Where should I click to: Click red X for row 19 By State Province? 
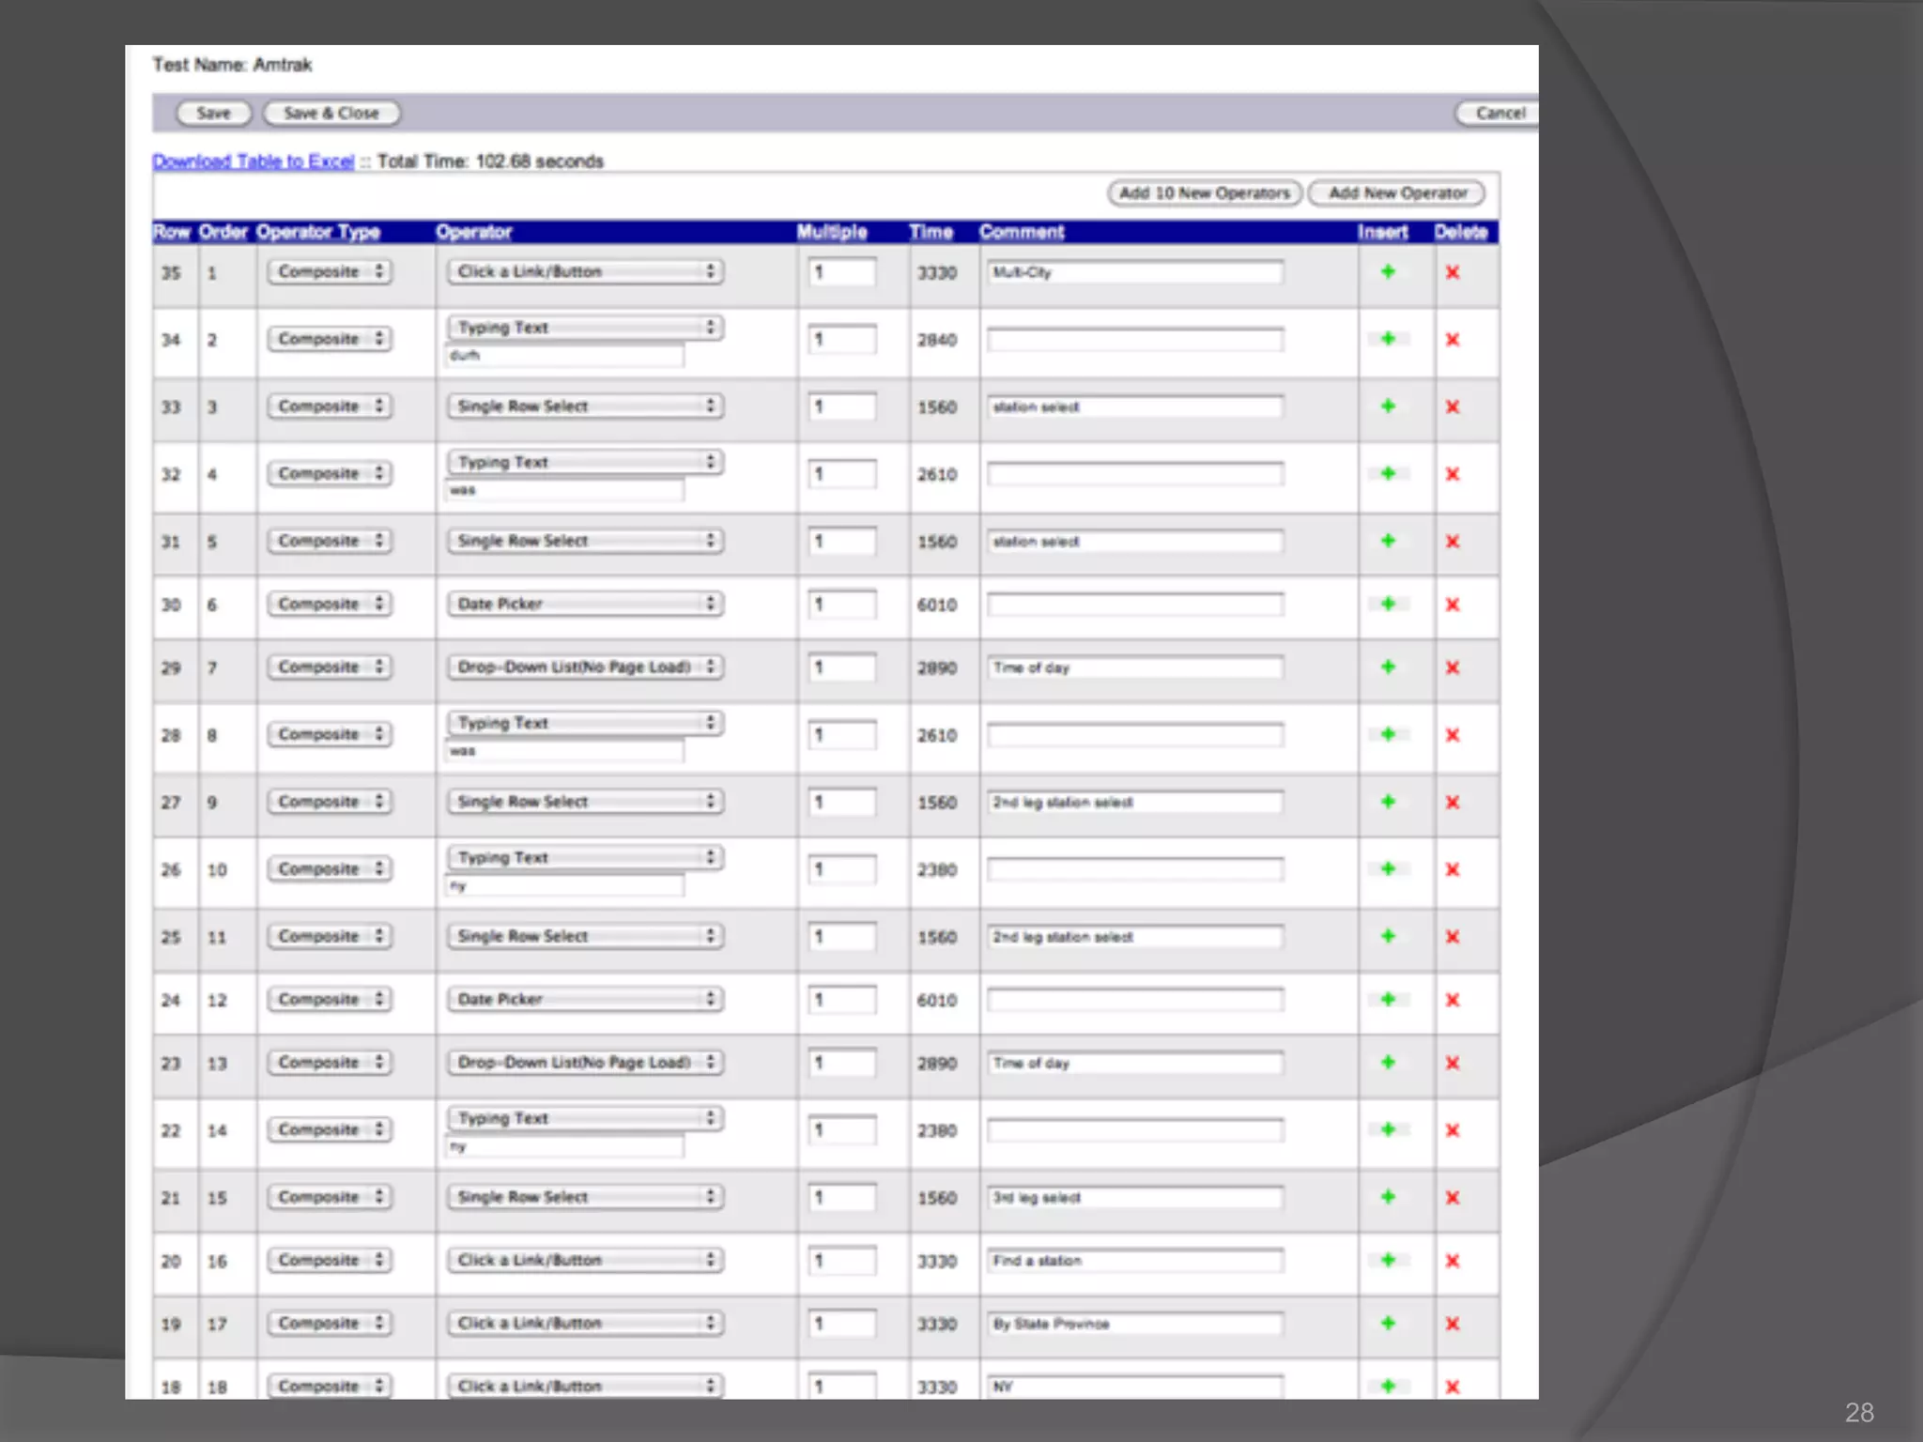pyautogui.click(x=1453, y=1324)
